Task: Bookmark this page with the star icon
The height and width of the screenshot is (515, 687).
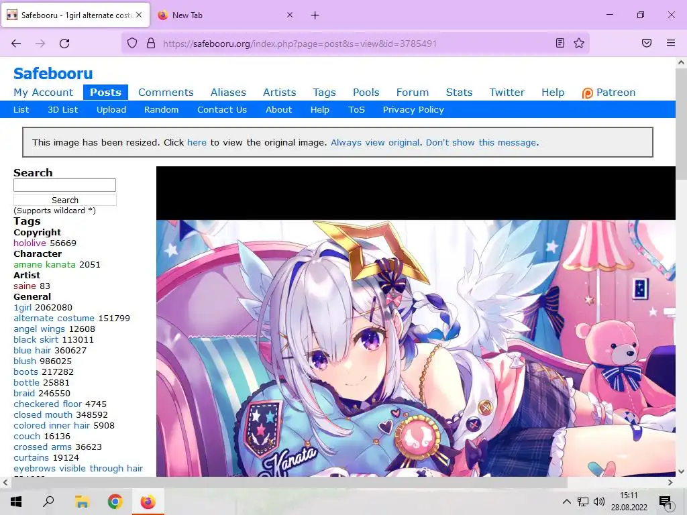Action: click(x=579, y=43)
